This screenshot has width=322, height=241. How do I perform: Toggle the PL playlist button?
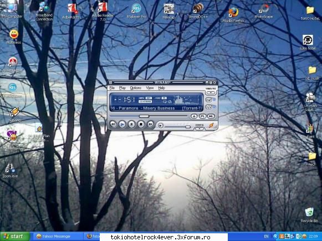(202, 116)
